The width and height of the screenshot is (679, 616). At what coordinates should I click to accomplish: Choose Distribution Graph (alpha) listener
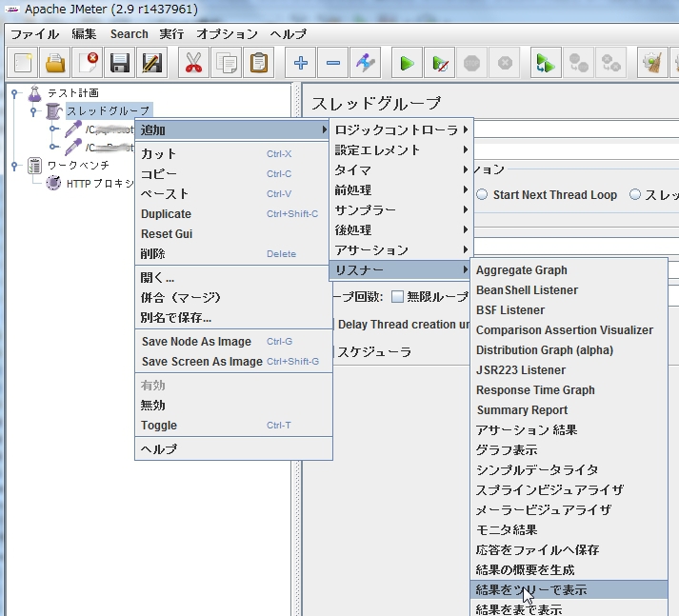coord(569,349)
